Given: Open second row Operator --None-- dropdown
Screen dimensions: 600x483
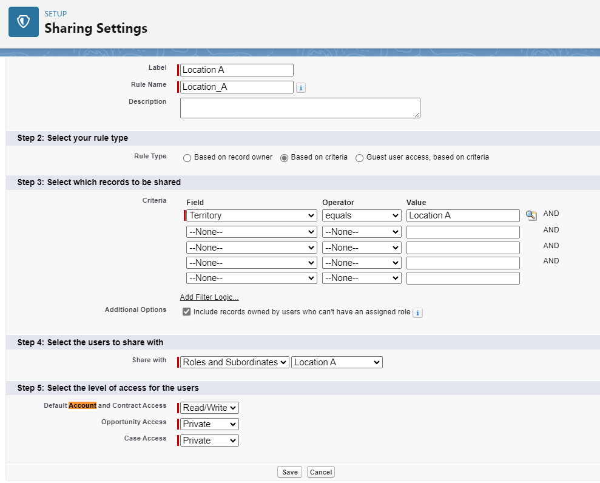Looking at the screenshot, I should click(x=362, y=232).
